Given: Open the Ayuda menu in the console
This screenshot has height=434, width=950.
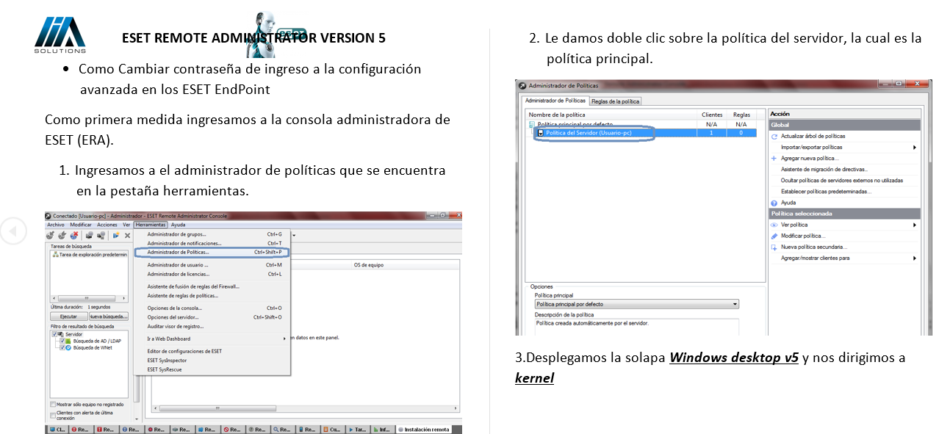Looking at the screenshot, I should point(179,225).
